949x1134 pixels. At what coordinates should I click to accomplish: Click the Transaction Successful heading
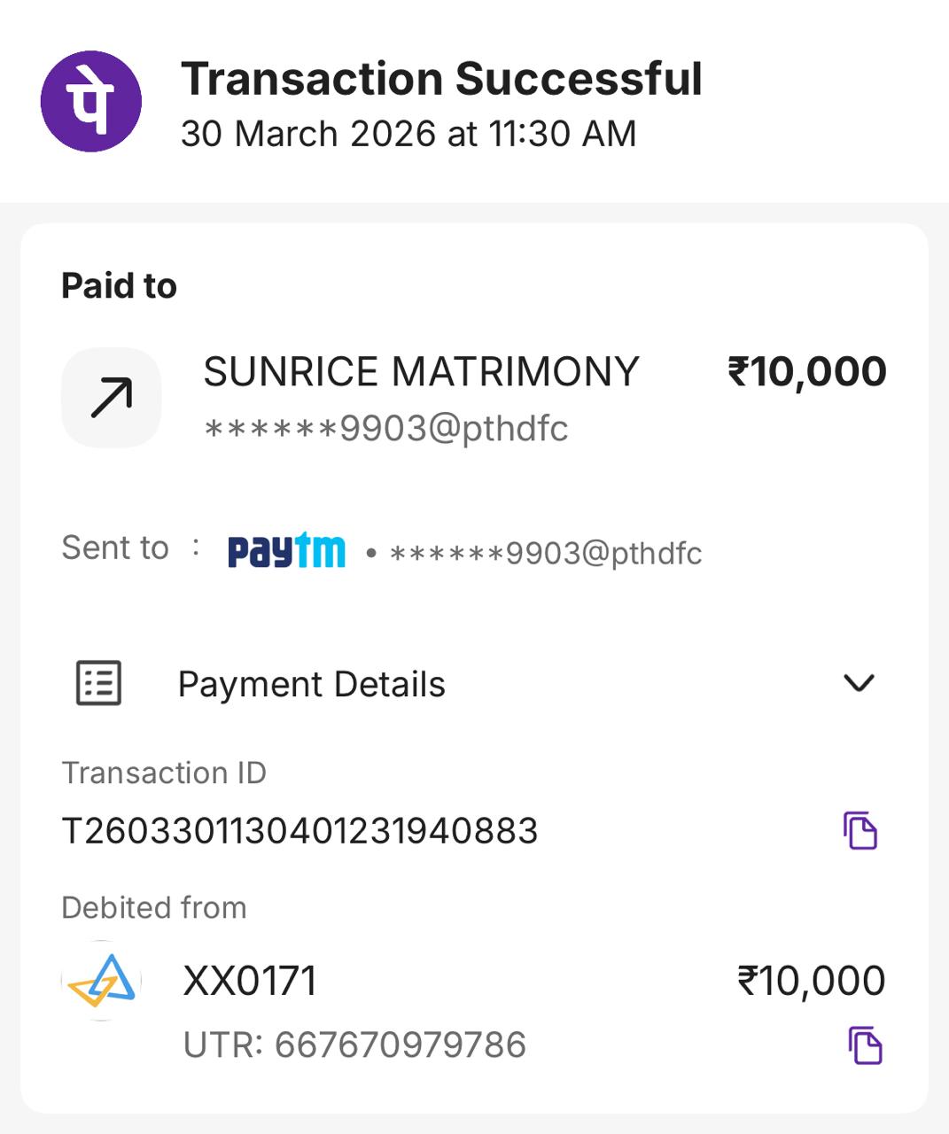pos(441,79)
